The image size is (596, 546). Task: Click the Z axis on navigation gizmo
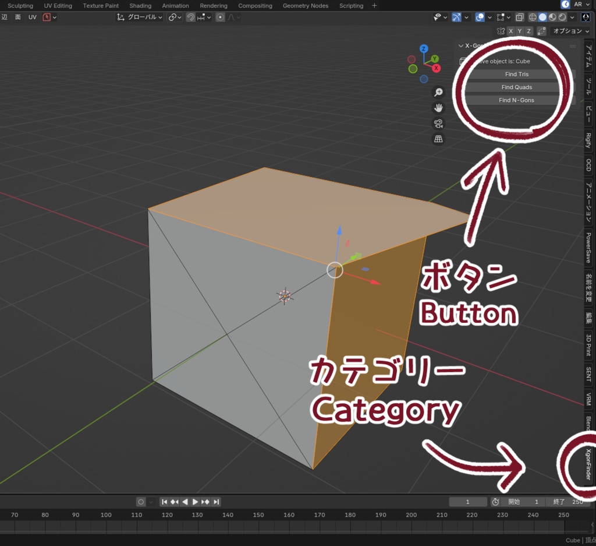point(424,49)
